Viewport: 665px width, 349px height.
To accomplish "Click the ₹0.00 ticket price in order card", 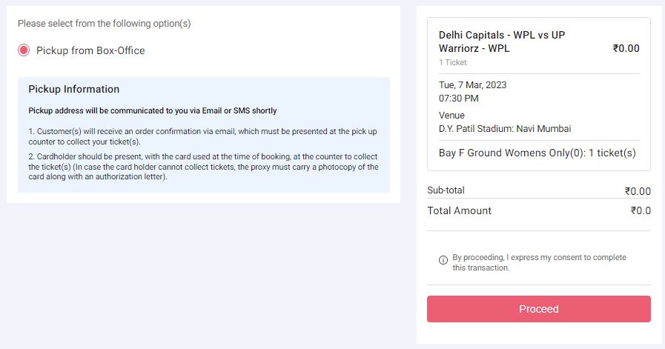I will click(626, 48).
